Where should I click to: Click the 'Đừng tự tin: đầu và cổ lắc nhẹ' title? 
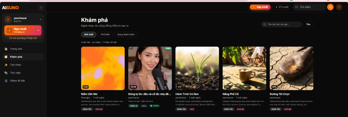[150, 94]
